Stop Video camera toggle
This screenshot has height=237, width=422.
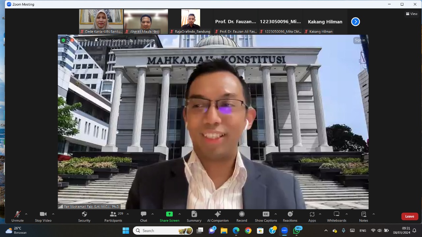click(x=43, y=216)
